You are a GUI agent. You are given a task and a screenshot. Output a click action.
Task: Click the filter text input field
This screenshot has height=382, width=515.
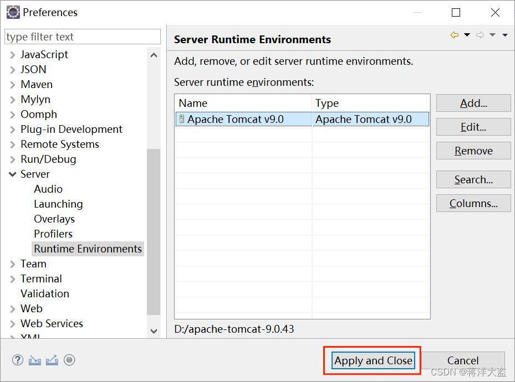(x=82, y=37)
